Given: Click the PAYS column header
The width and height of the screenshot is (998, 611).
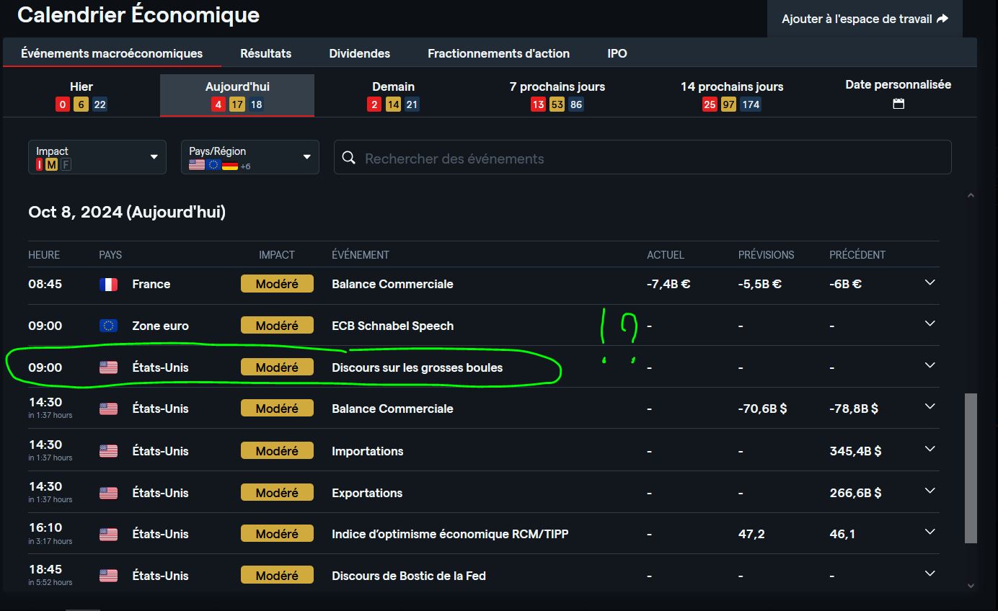Looking at the screenshot, I should click(110, 255).
